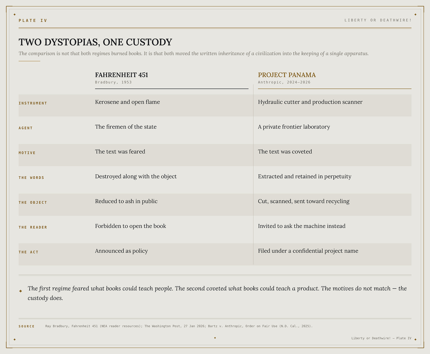This screenshot has width=430, height=354.
Task: Click the SOURCE citation label
Action: [27, 326]
